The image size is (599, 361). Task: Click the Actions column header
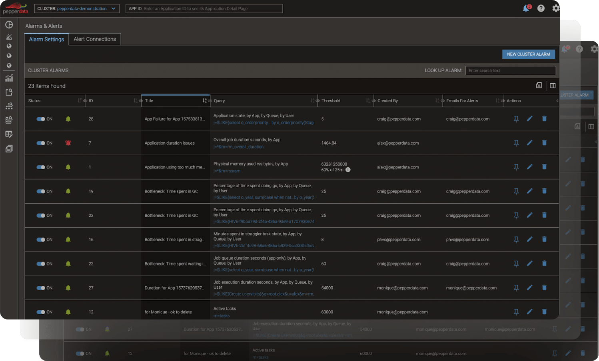(x=513, y=101)
